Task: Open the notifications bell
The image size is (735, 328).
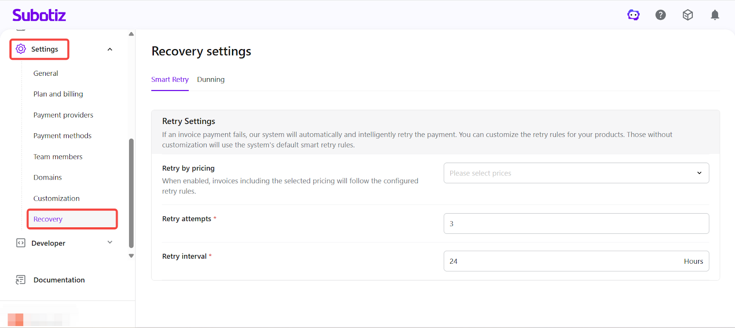Action: 714,15
